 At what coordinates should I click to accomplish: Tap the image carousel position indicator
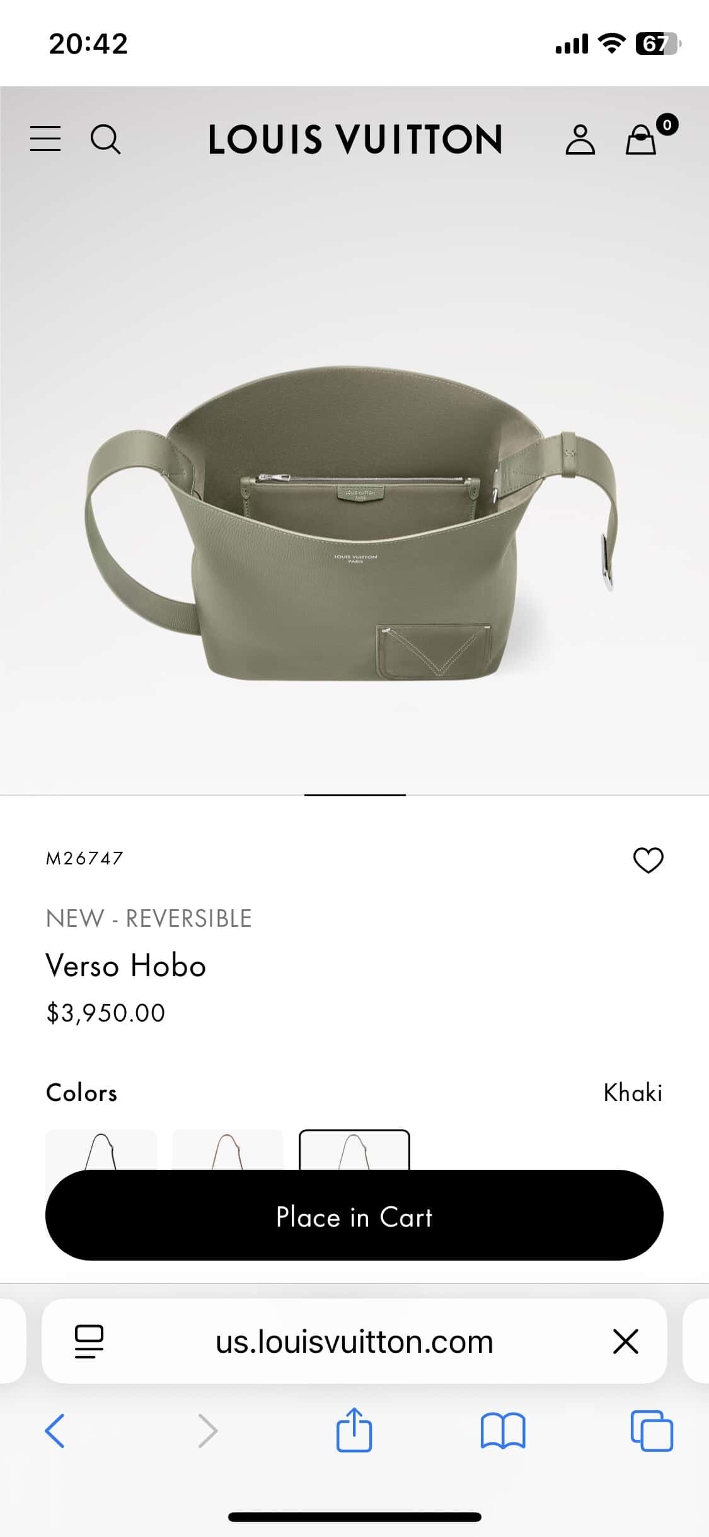pyautogui.click(x=355, y=795)
